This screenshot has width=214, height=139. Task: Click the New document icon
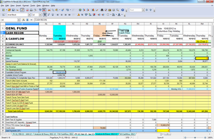4,10
